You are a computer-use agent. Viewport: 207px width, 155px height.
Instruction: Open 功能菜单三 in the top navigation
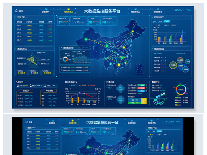click(x=136, y=12)
